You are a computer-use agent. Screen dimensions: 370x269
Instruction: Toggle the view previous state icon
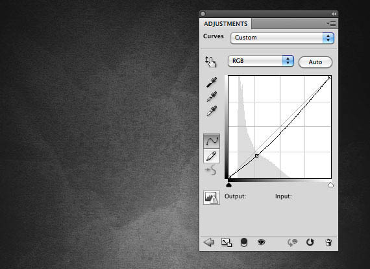click(x=292, y=242)
